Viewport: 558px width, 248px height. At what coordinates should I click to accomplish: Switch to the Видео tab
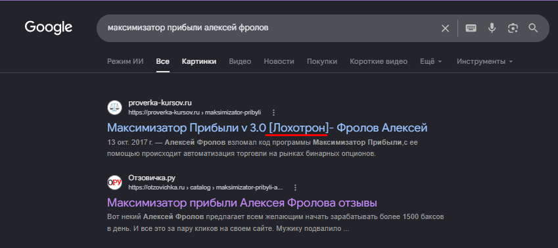click(240, 62)
